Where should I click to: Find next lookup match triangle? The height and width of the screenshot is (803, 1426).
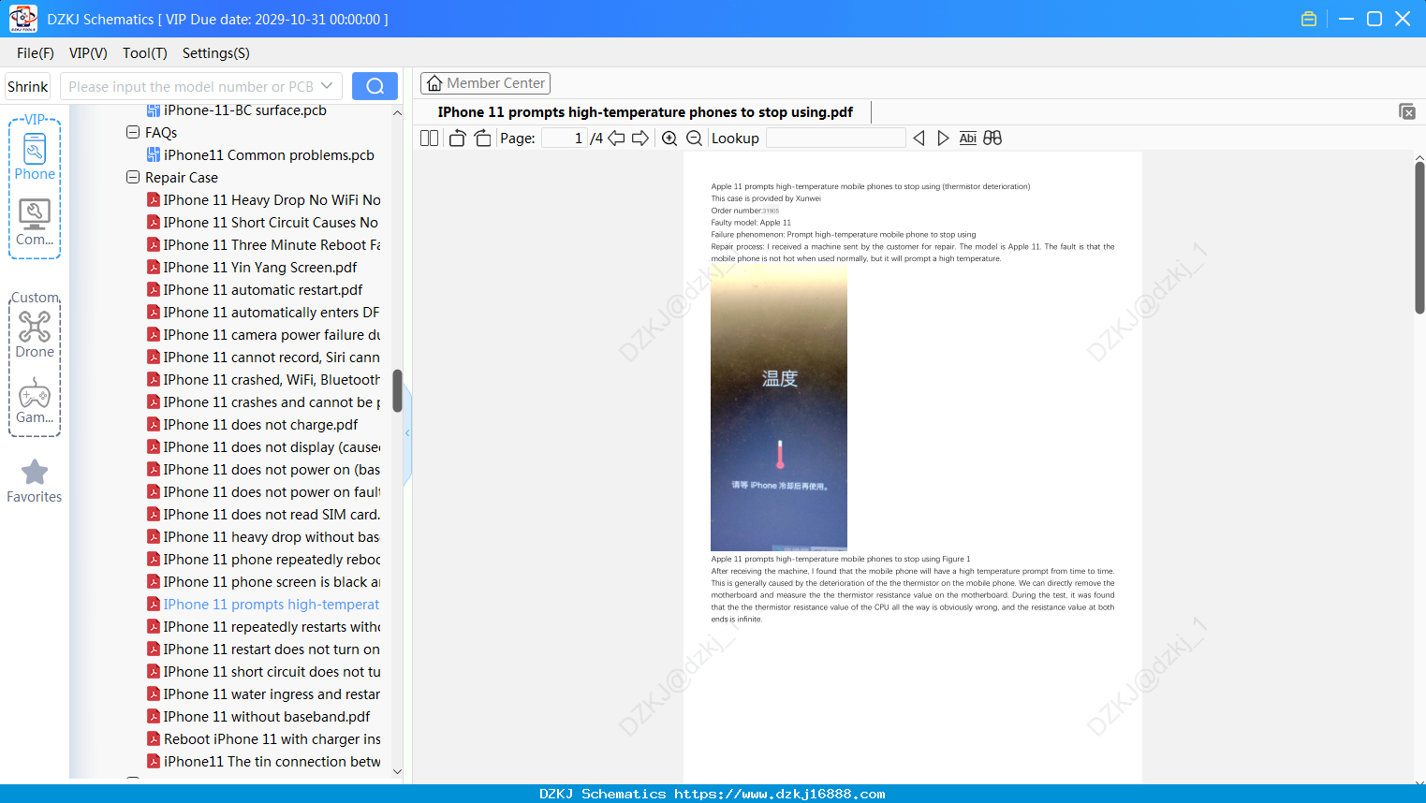[x=943, y=139]
